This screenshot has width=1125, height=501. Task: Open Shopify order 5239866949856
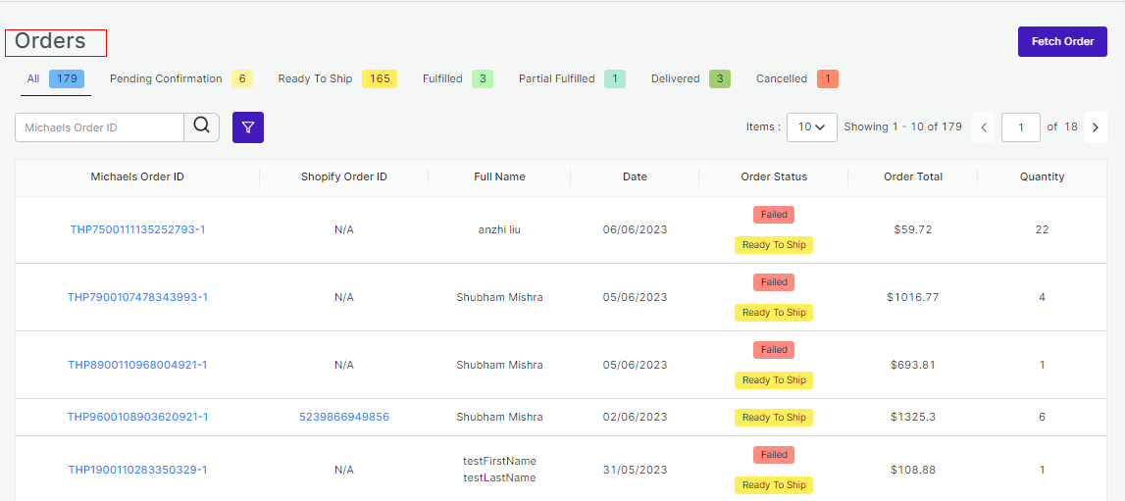coord(343,418)
